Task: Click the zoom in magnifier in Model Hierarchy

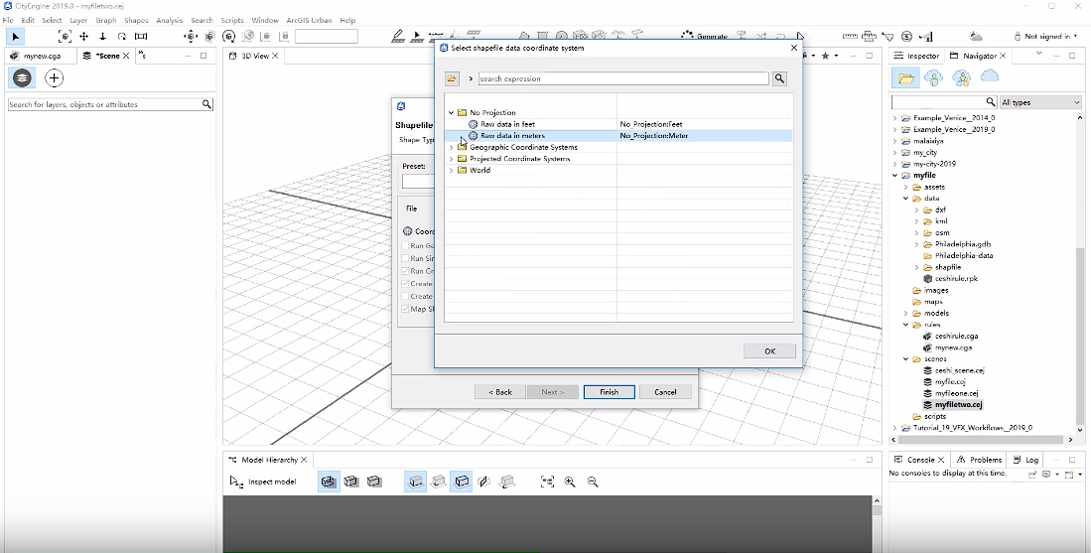Action: [x=570, y=482]
